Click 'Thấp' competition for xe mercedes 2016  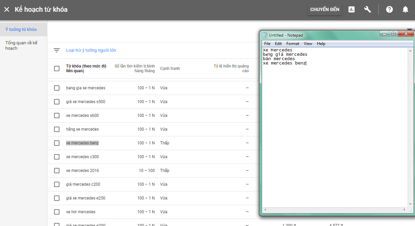coord(165,171)
